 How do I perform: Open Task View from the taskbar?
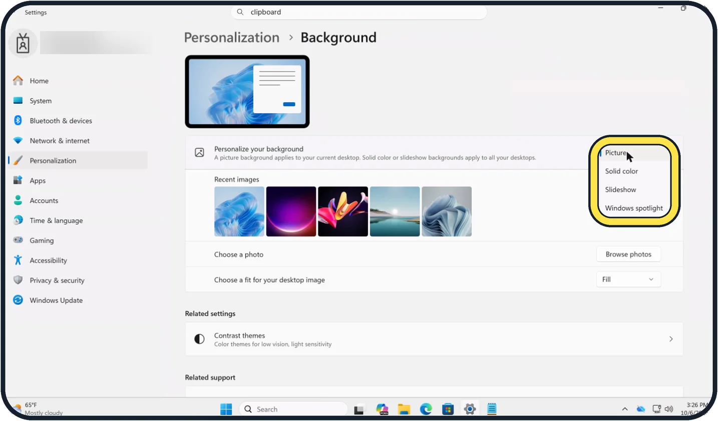pyautogui.click(x=359, y=409)
